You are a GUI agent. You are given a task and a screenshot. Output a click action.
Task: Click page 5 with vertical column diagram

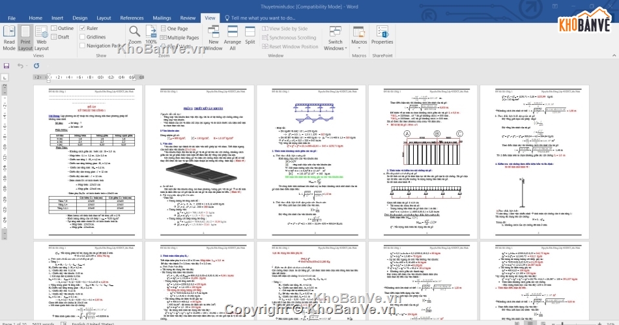(534, 162)
